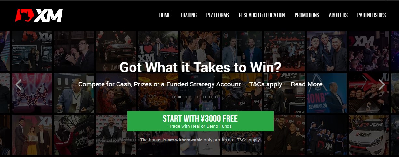Go to PARTNERSHIPS page
The image size is (399, 157).
(371, 15)
